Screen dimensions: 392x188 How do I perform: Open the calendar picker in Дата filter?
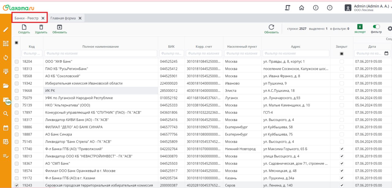click(x=386, y=53)
